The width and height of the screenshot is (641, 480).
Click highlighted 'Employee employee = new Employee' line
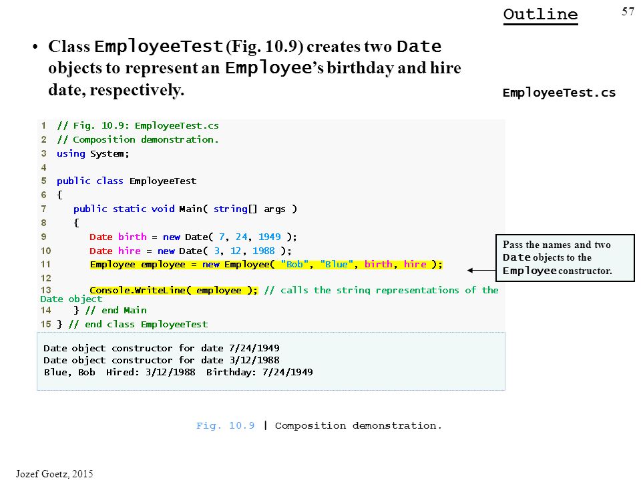266,265
